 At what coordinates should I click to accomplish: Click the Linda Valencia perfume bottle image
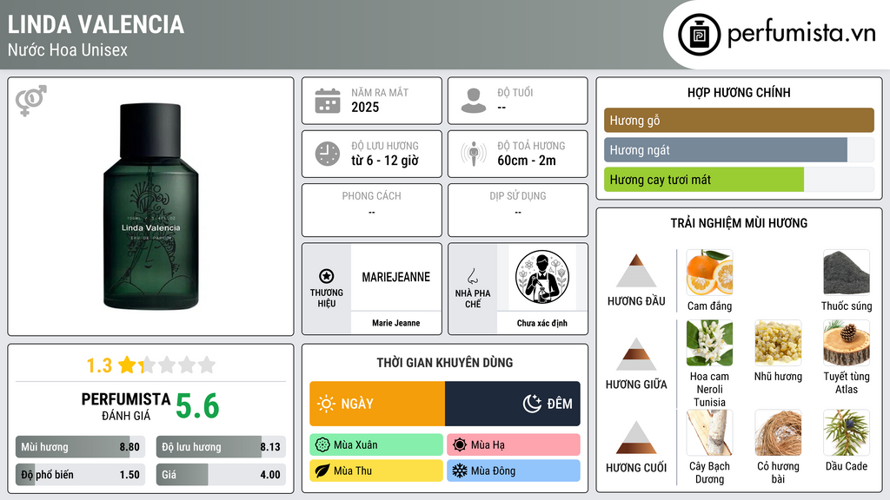click(151, 207)
